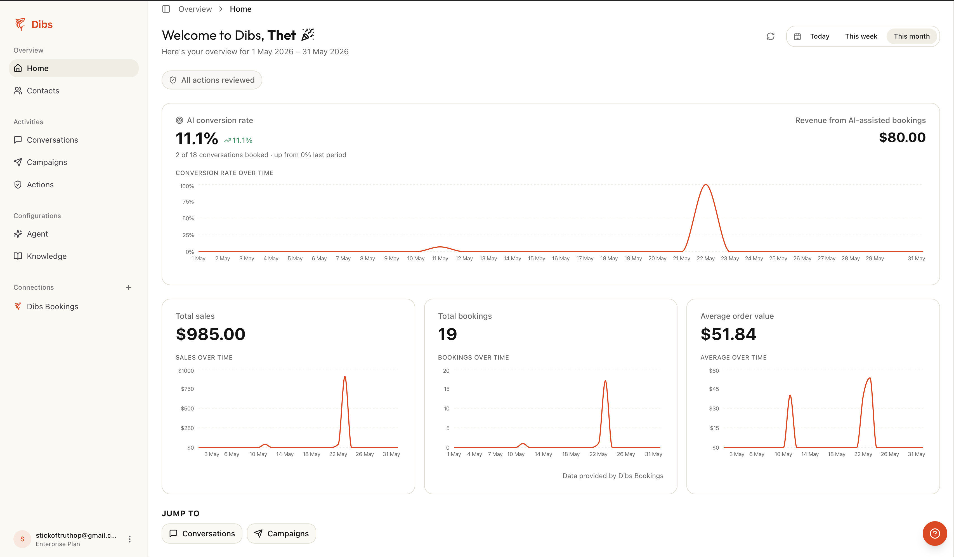The width and height of the screenshot is (954, 557).
Task: Go to Home in the sidebar
Action: click(74, 68)
